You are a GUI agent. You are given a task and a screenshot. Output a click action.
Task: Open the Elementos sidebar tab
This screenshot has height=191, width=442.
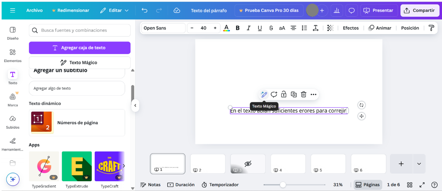tap(13, 55)
